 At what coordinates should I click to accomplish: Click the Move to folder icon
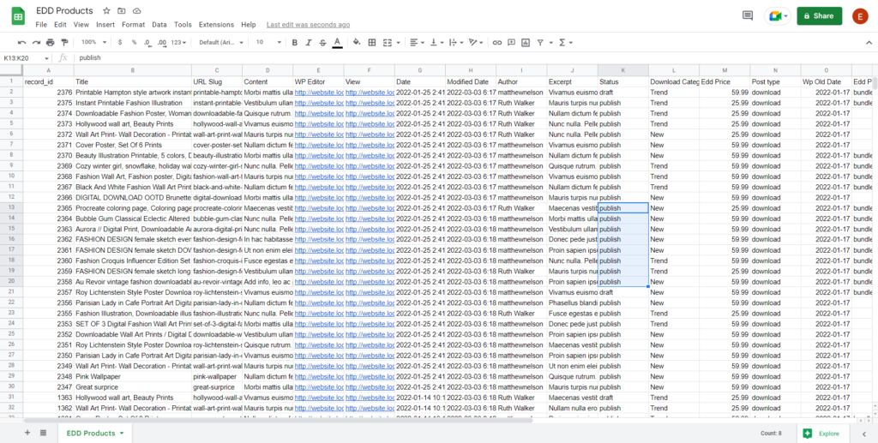coord(122,10)
